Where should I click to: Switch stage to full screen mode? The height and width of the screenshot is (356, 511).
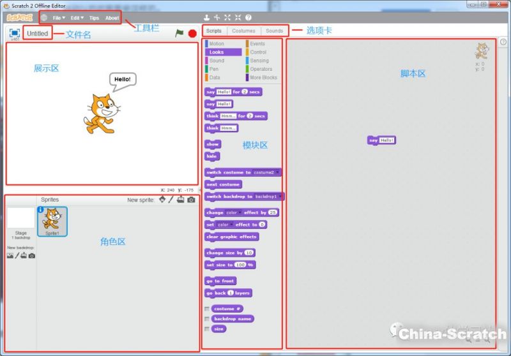coord(14,33)
